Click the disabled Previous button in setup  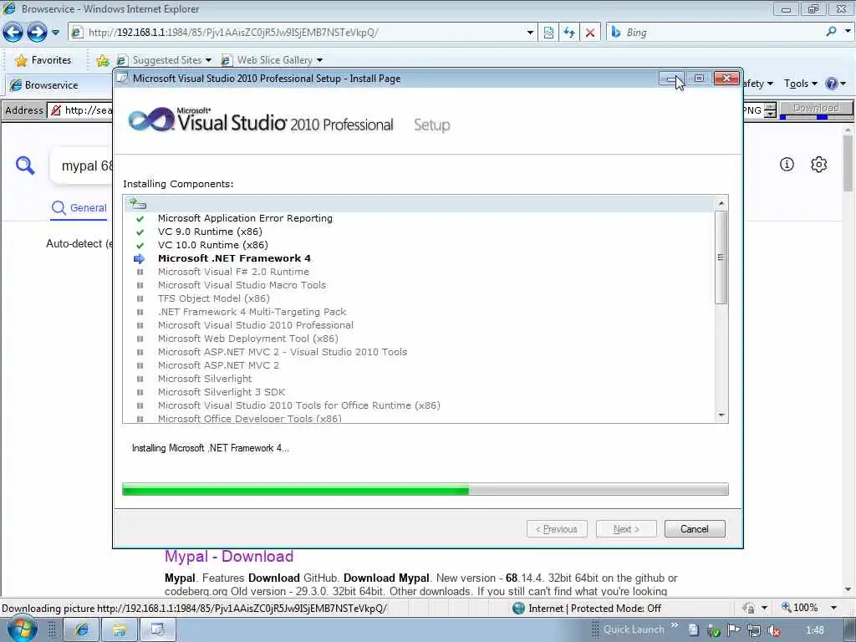(x=557, y=528)
